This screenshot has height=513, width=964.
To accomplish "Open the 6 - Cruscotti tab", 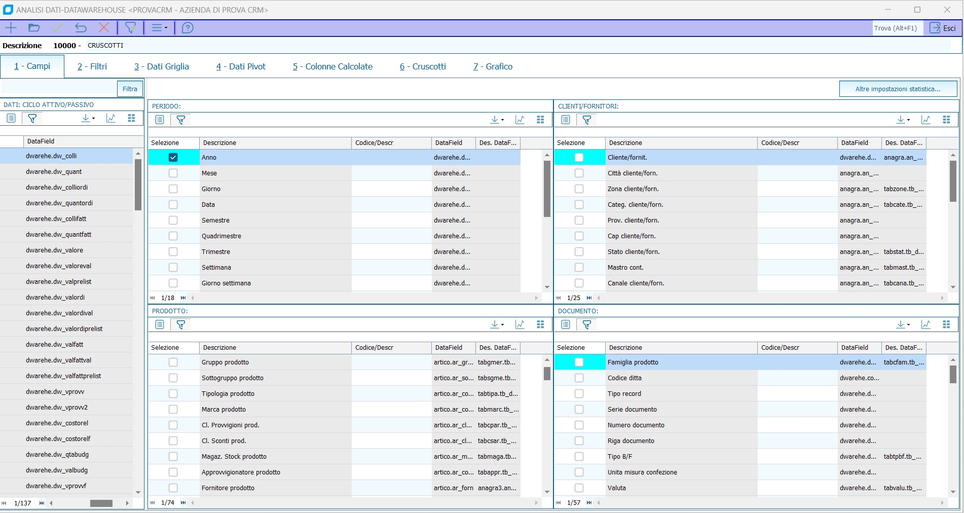I will click(x=423, y=66).
